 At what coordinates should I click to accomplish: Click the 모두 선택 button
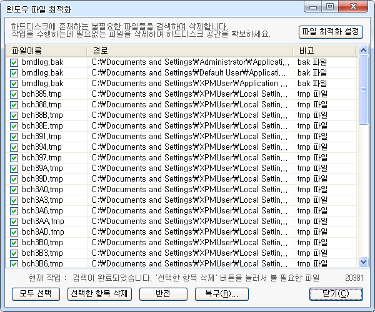point(36,294)
